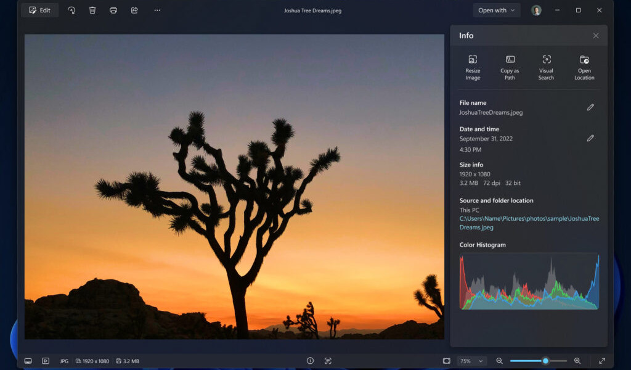This screenshot has height=370, width=631.
Task: Edit the file name with pencil icon
Action: pyautogui.click(x=590, y=107)
